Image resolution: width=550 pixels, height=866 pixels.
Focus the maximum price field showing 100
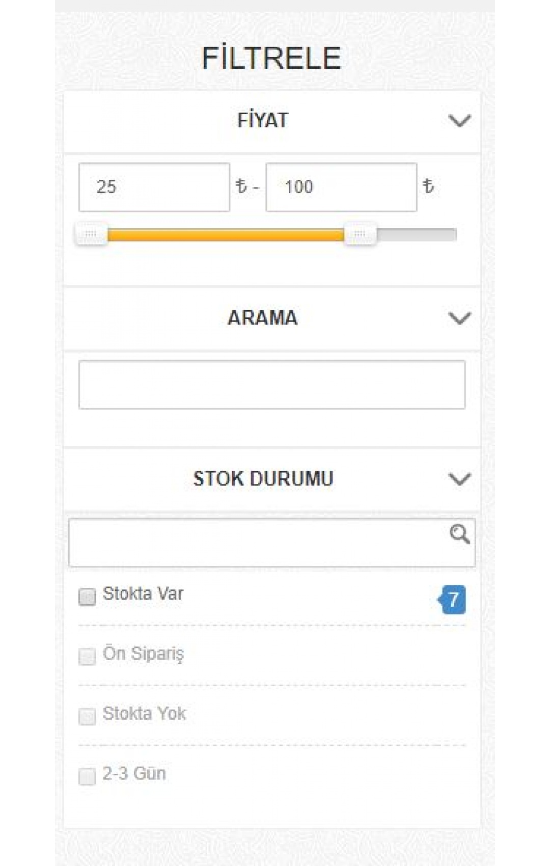[341, 187]
